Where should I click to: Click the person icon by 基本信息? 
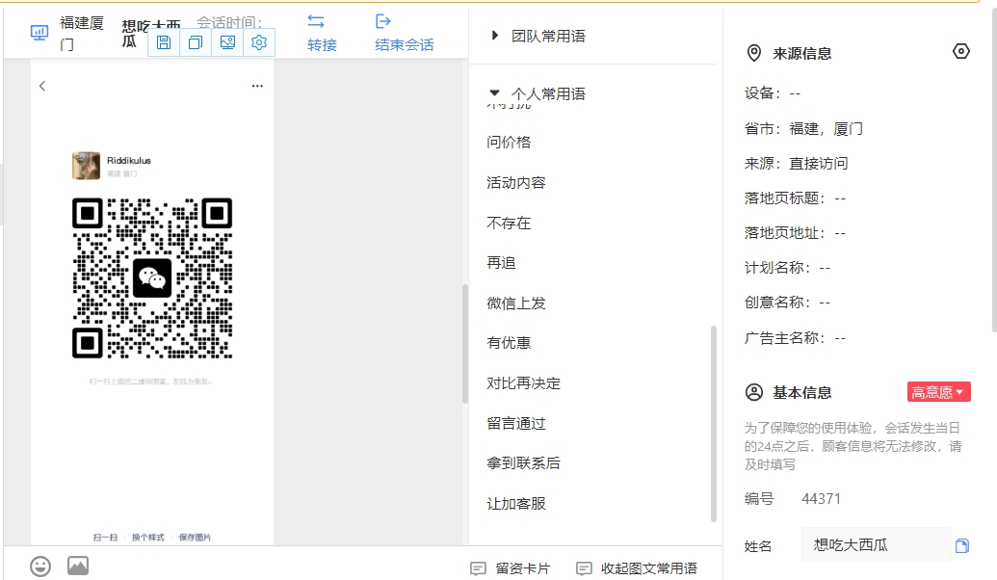click(754, 392)
